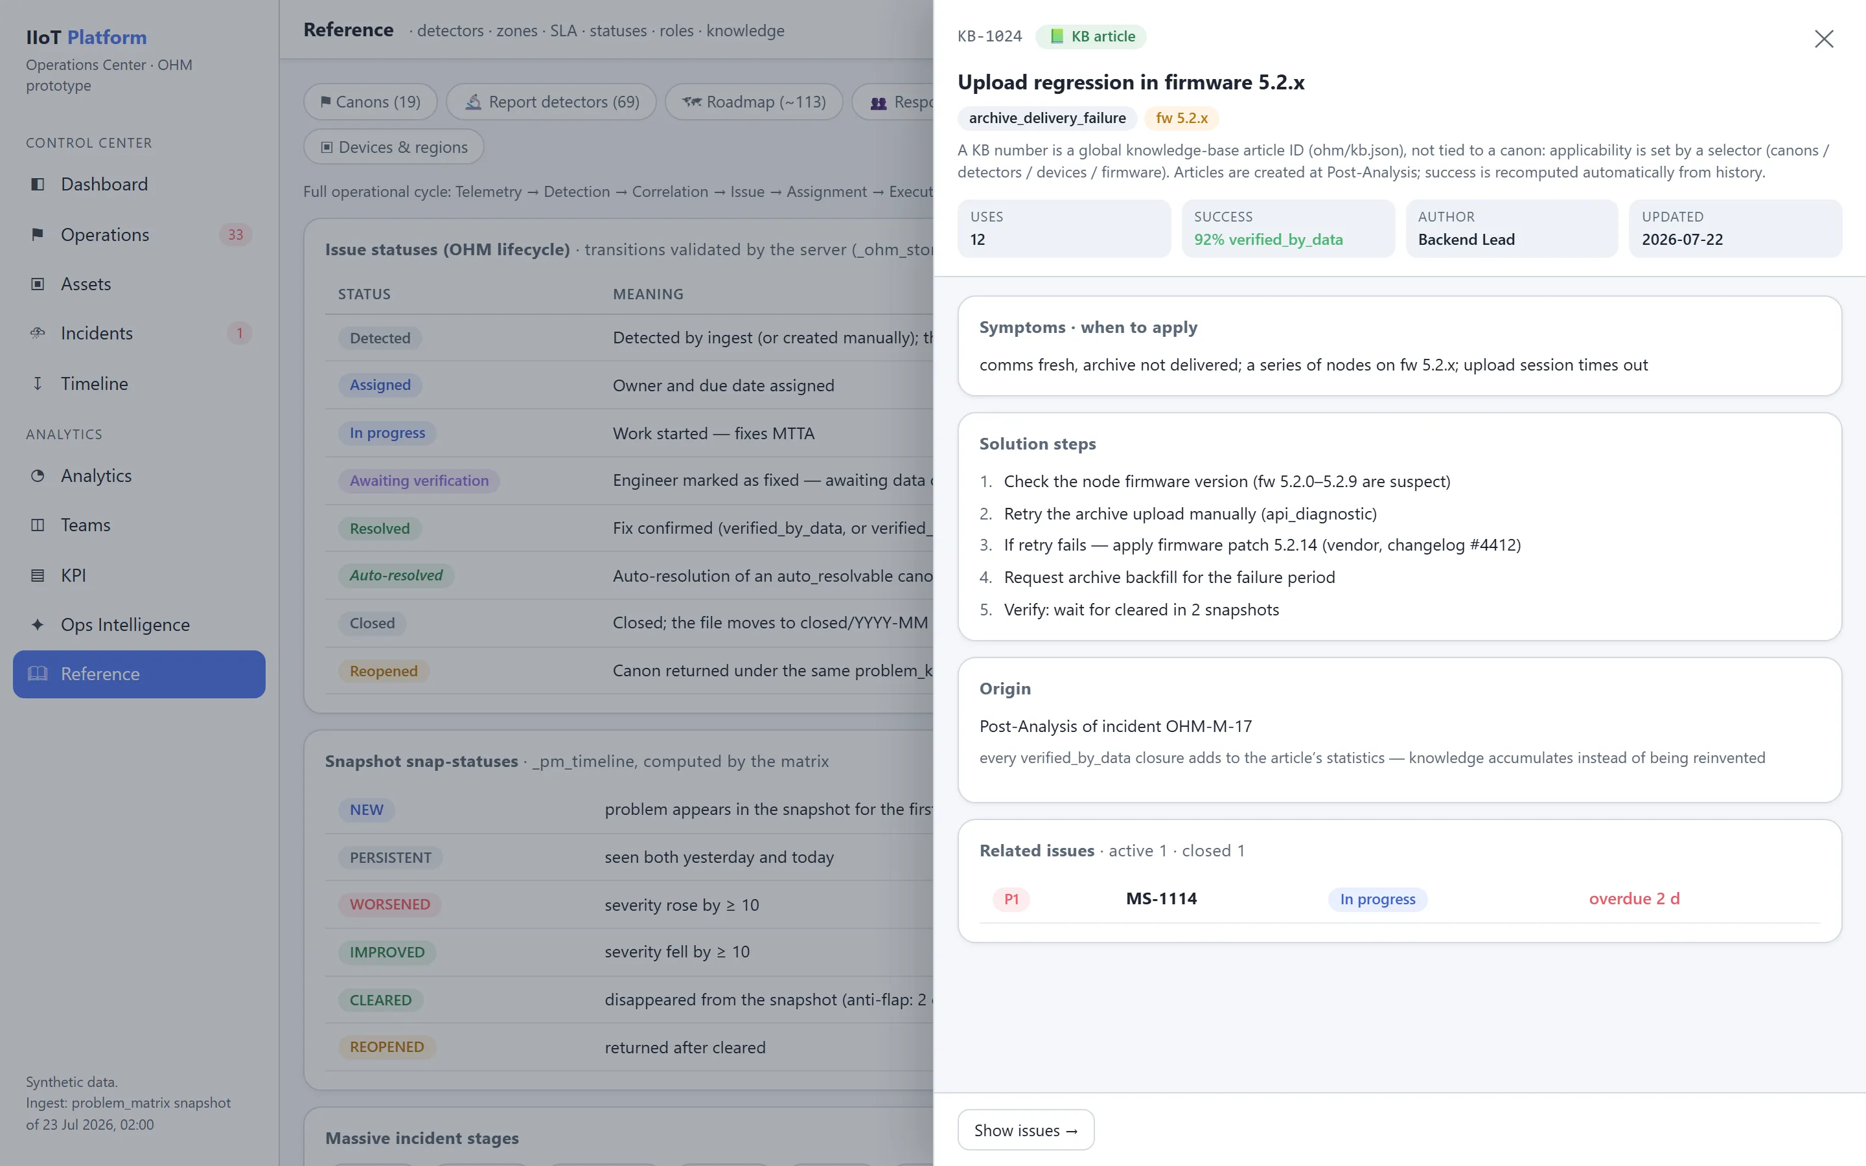Click the icon on Devices & regions chip
The width and height of the screenshot is (1866, 1166).
click(327, 147)
